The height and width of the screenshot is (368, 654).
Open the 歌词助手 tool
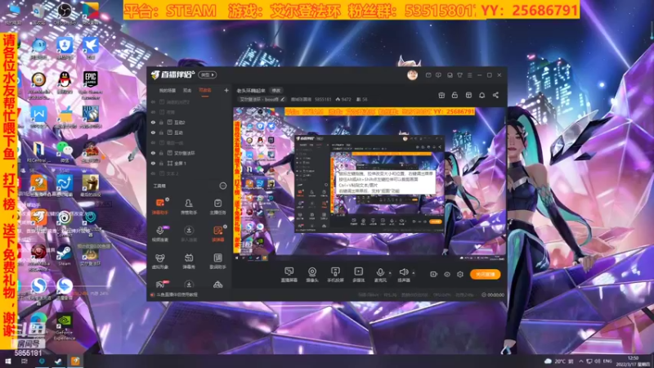217,261
